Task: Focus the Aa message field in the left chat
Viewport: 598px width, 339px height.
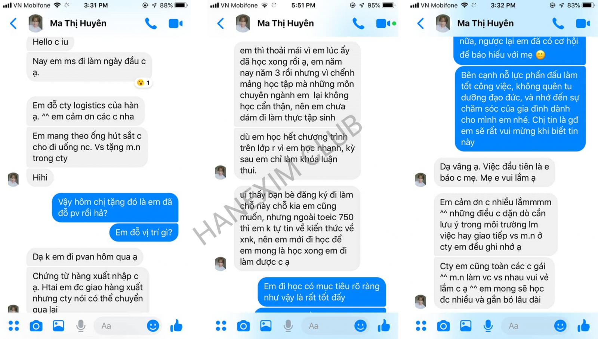Action: 120,326
